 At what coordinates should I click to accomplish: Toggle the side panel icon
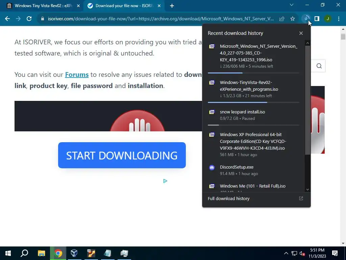(x=317, y=19)
